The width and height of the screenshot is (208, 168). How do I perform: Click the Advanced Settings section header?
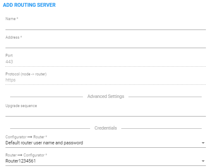106,96
